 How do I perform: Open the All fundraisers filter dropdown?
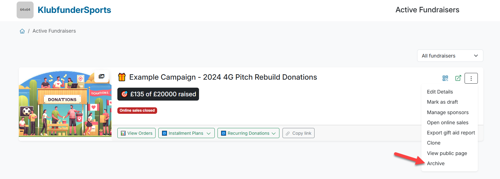pyautogui.click(x=450, y=56)
